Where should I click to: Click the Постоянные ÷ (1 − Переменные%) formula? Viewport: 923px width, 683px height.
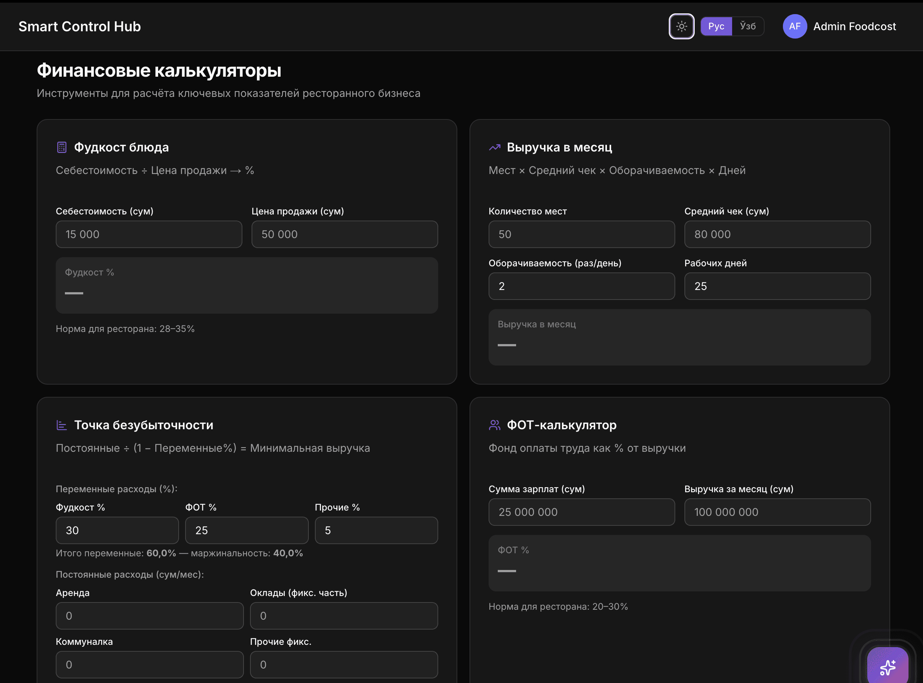coord(213,448)
